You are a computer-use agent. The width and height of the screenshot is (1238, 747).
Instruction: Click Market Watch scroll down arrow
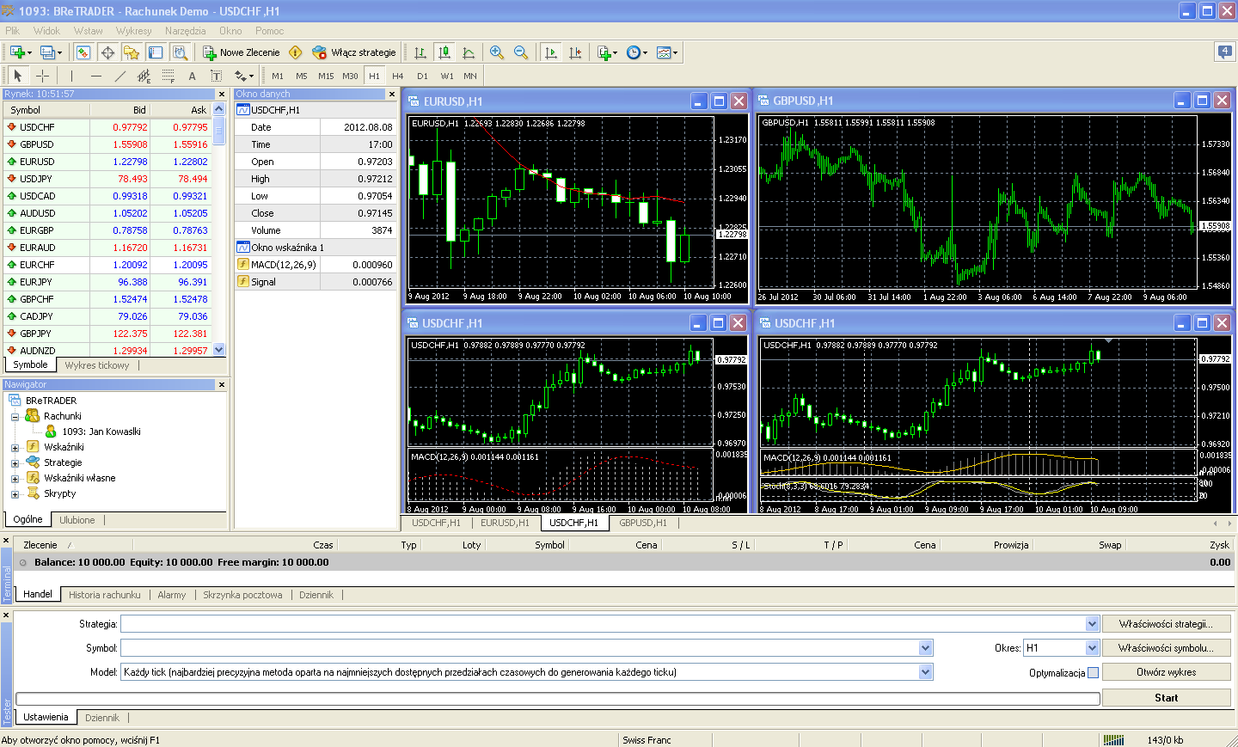218,350
